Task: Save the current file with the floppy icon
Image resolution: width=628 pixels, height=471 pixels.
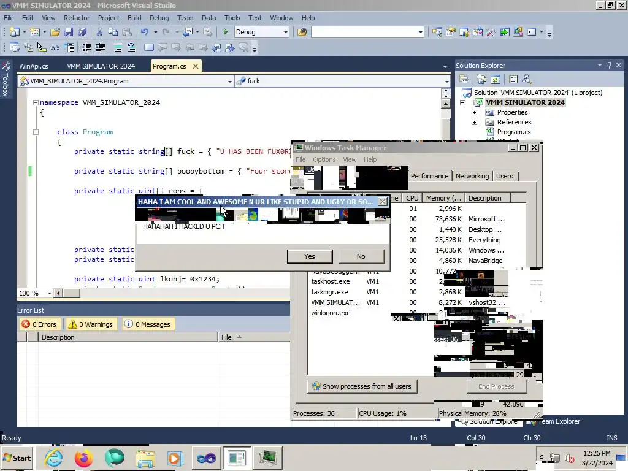Action: coord(69,32)
